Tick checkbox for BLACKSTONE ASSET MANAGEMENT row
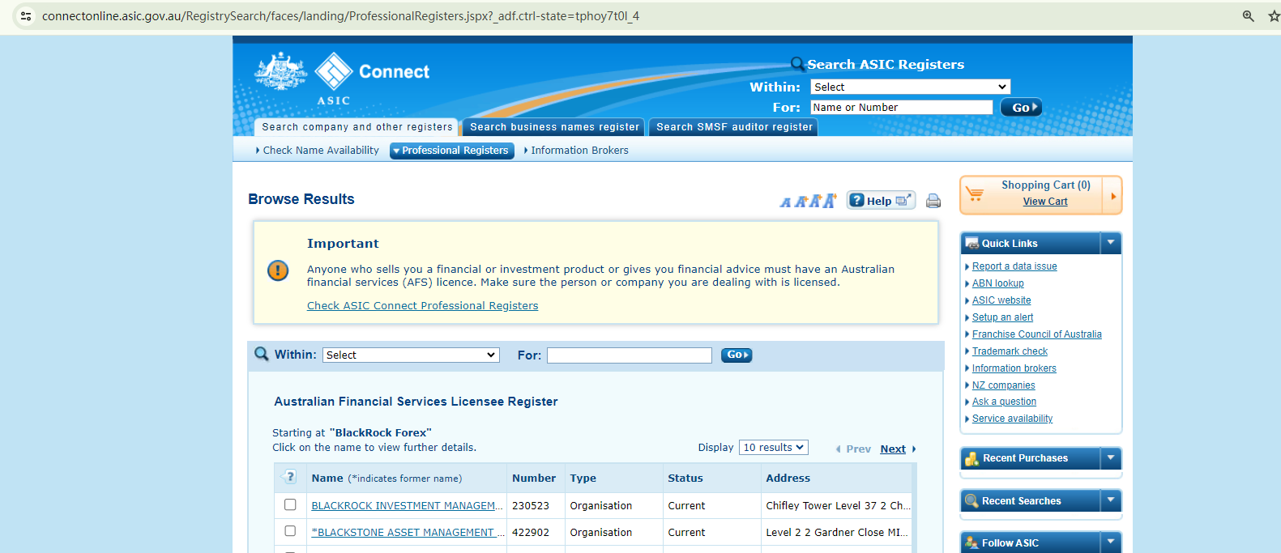Viewport: 1281px width, 553px height. click(x=290, y=531)
